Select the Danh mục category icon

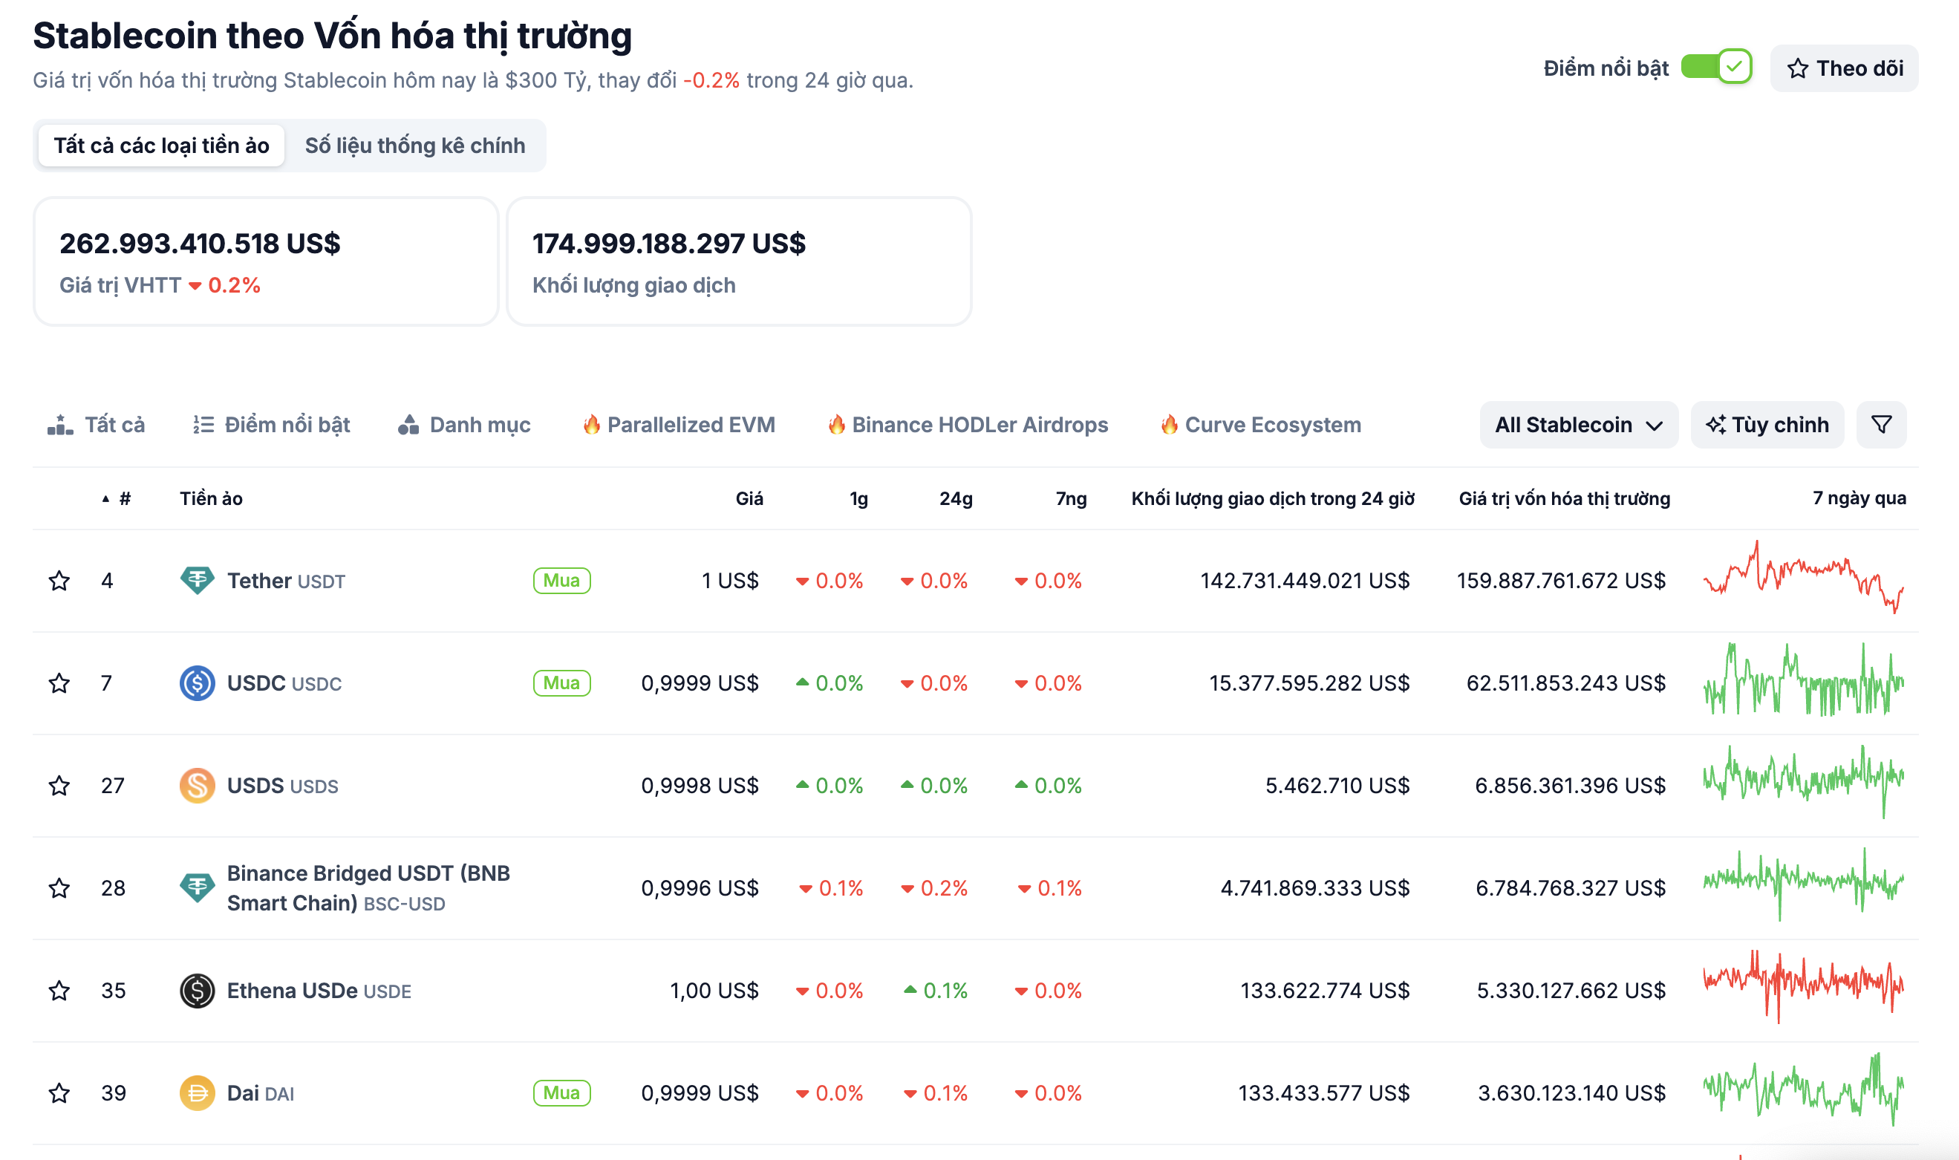(x=409, y=425)
